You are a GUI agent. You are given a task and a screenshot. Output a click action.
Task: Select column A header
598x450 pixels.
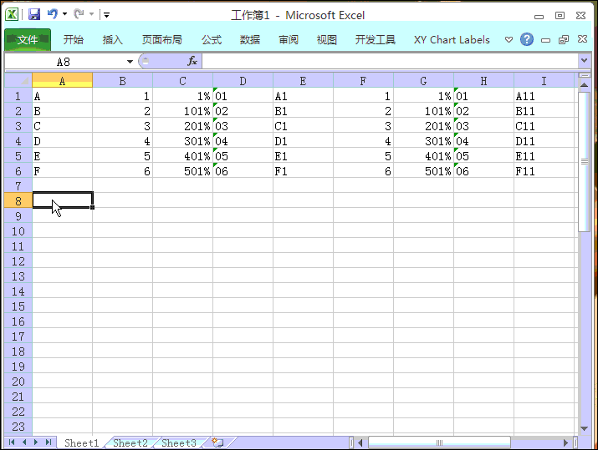(x=62, y=81)
